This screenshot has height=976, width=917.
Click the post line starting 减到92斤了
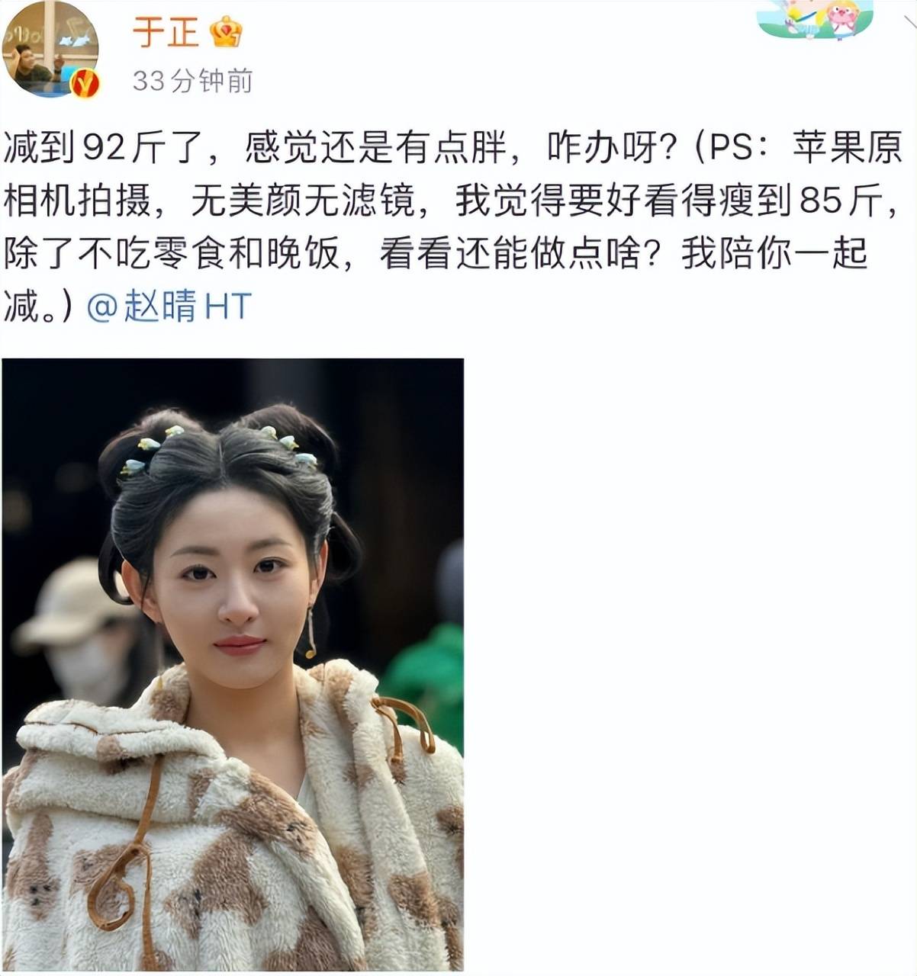(453, 149)
